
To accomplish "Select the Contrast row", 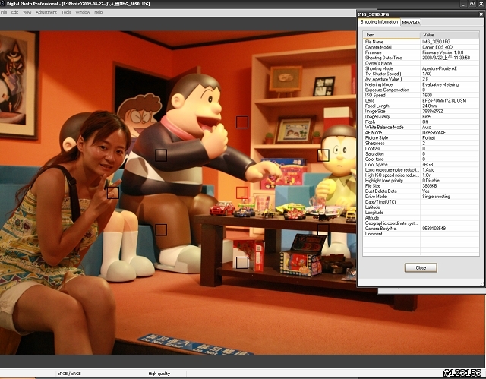I will tap(421, 148).
